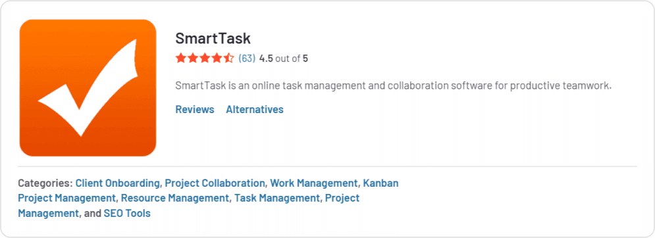Open the Alternatives link

(255, 109)
